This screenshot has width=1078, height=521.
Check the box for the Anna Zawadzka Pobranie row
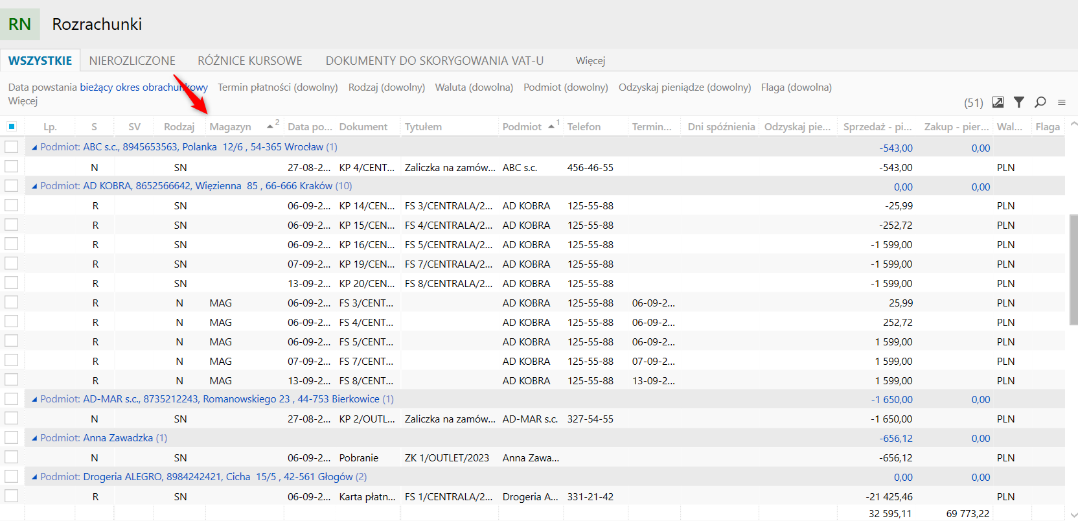(x=12, y=457)
